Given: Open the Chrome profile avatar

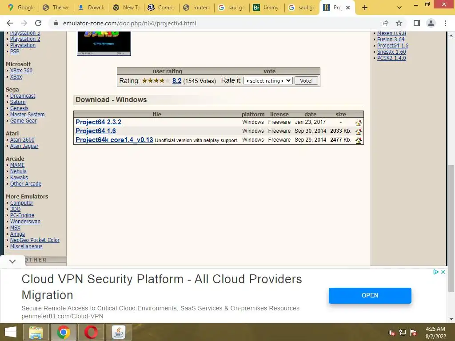Looking at the screenshot, I should pos(431,23).
